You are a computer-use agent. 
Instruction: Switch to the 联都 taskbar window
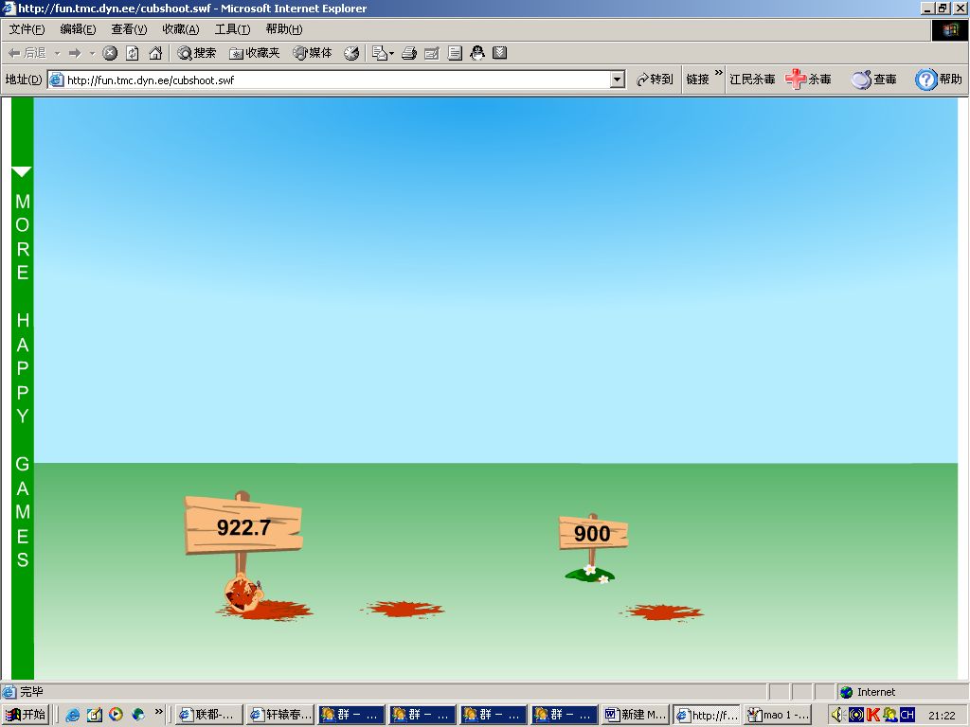(207, 715)
